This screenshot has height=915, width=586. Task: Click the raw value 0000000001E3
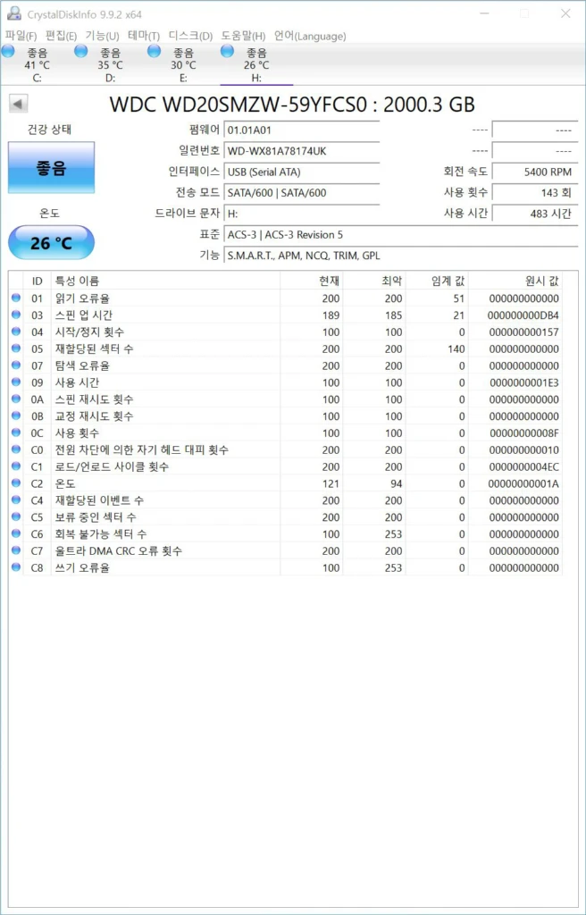[523, 382]
